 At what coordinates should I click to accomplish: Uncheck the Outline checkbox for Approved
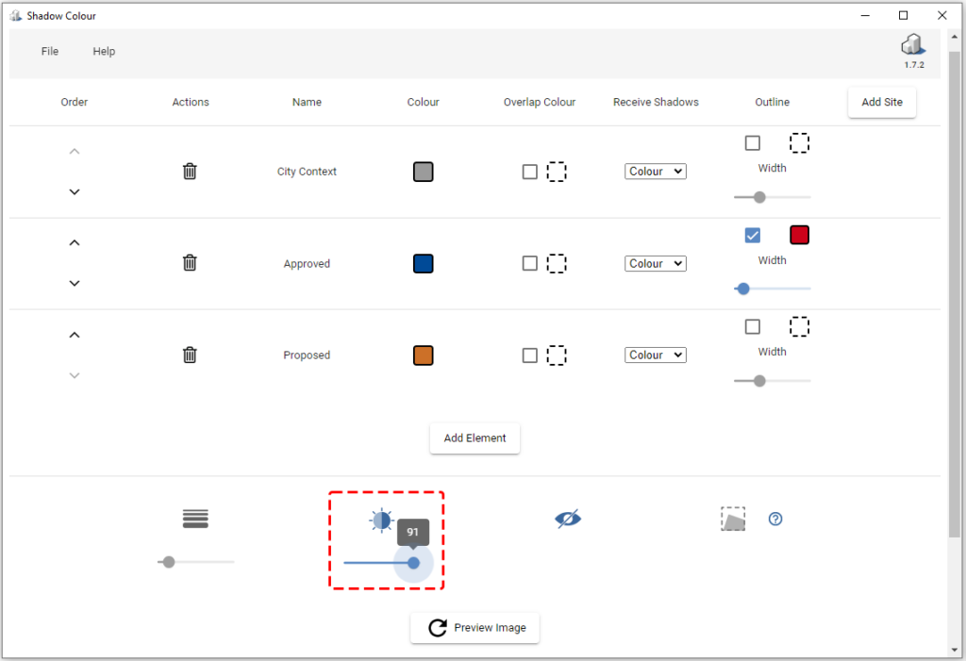753,235
